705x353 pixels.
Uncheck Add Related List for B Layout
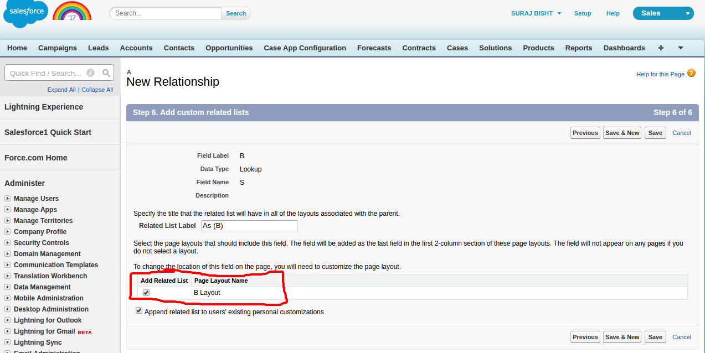tap(146, 293)
